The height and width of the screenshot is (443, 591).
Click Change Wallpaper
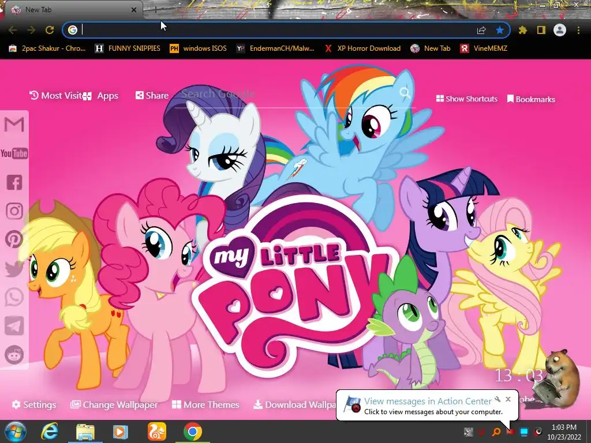[114, 404]
